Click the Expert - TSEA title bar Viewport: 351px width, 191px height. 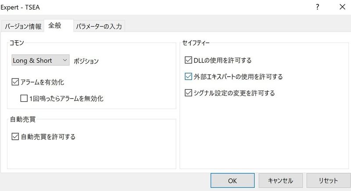pyautogui.click(x=132, y=7)
